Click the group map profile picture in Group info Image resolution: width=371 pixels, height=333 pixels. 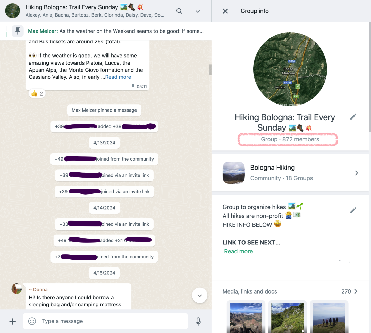coord(290,69)
